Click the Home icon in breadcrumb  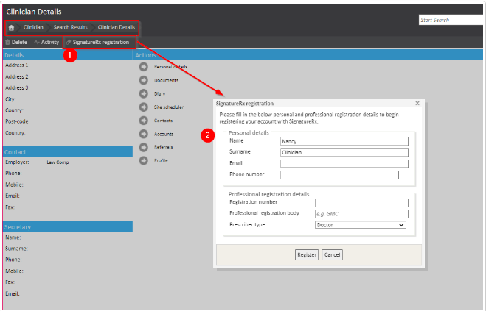tap(11, 27)
